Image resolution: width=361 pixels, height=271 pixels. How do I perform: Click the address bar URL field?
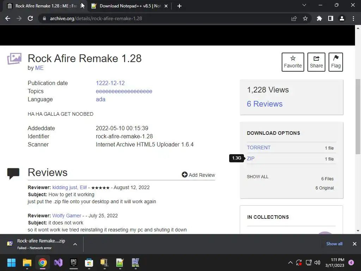click(166, 18)
